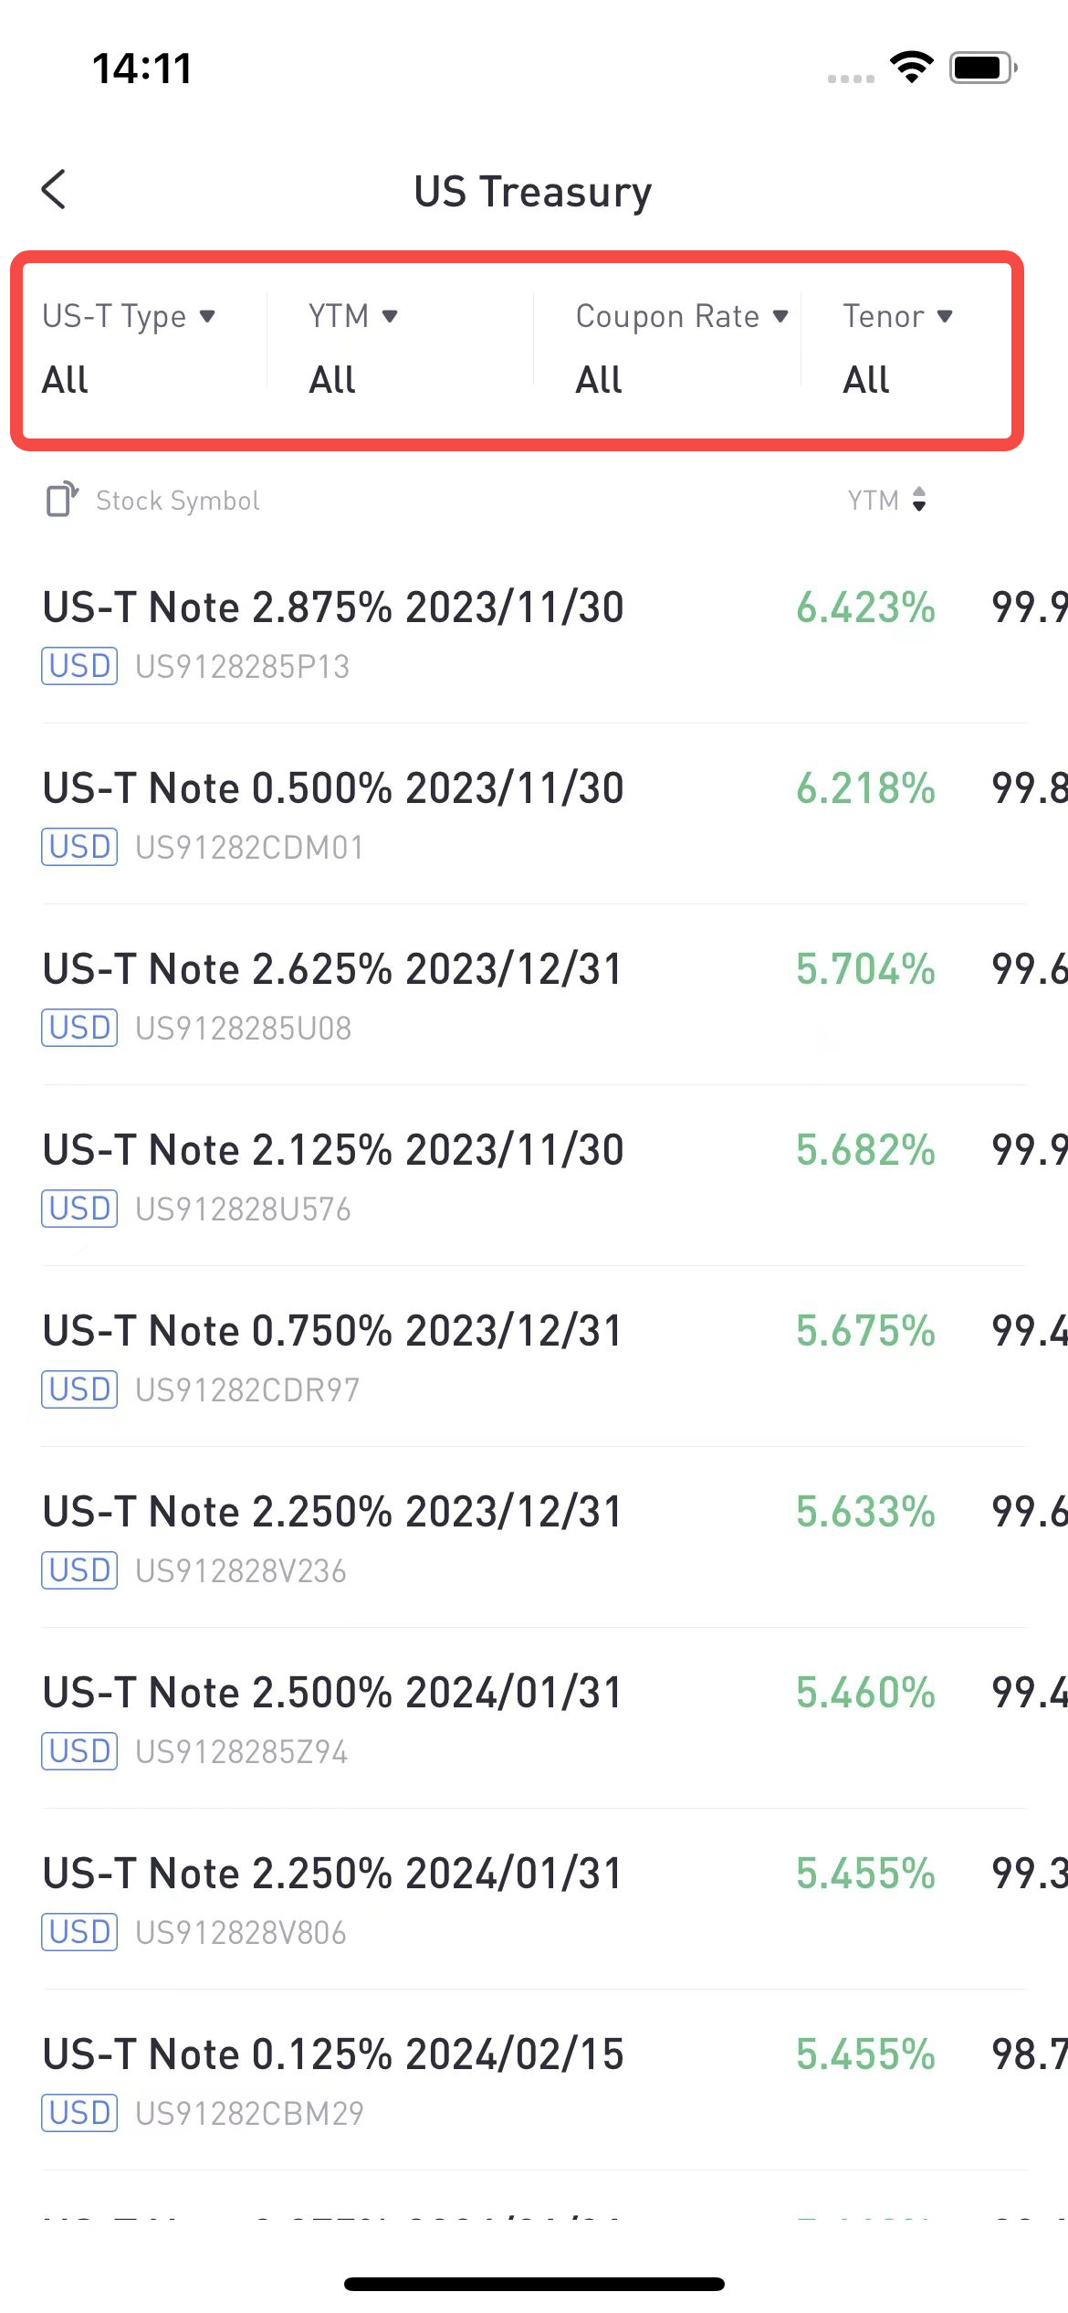
Task: Tap USD badge under US-T Note 2.625% 2023/12/31
Action: 79,1028
